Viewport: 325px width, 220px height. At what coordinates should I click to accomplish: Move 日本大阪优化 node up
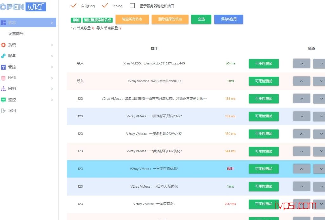[302, 186]
